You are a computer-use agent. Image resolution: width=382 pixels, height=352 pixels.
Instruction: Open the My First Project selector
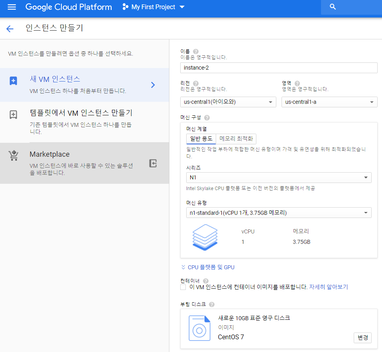click(x=154, y=7)
